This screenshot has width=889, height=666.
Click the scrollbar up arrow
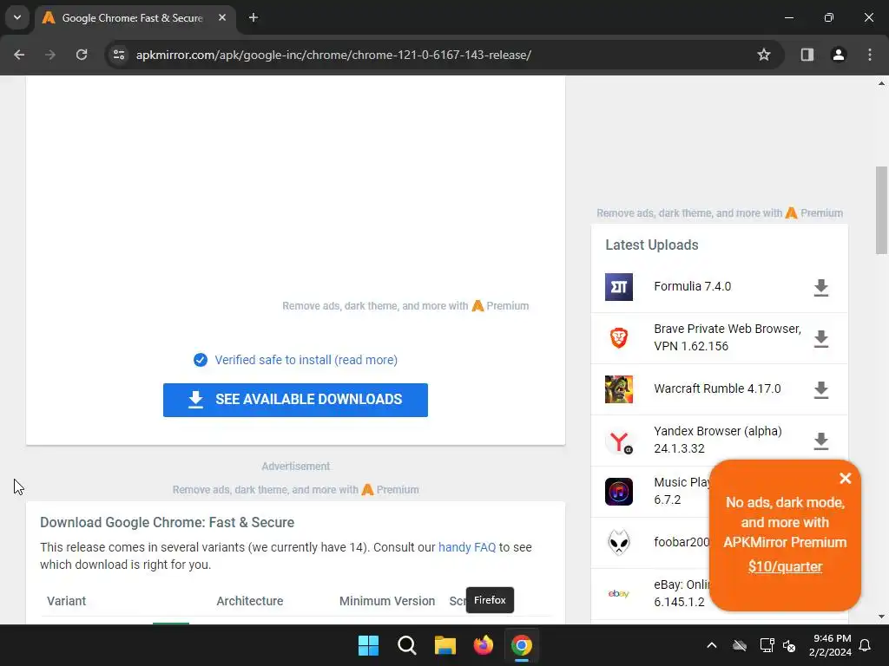coord(881,83)
